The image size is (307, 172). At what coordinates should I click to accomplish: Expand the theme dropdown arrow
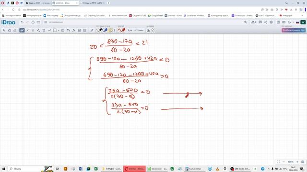[293, 22]
